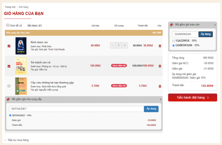The height and width of the screenshot is (145, 222).
Task: Apply the sitewide code with Áp dụng
Action: click(x=206, y=34)
